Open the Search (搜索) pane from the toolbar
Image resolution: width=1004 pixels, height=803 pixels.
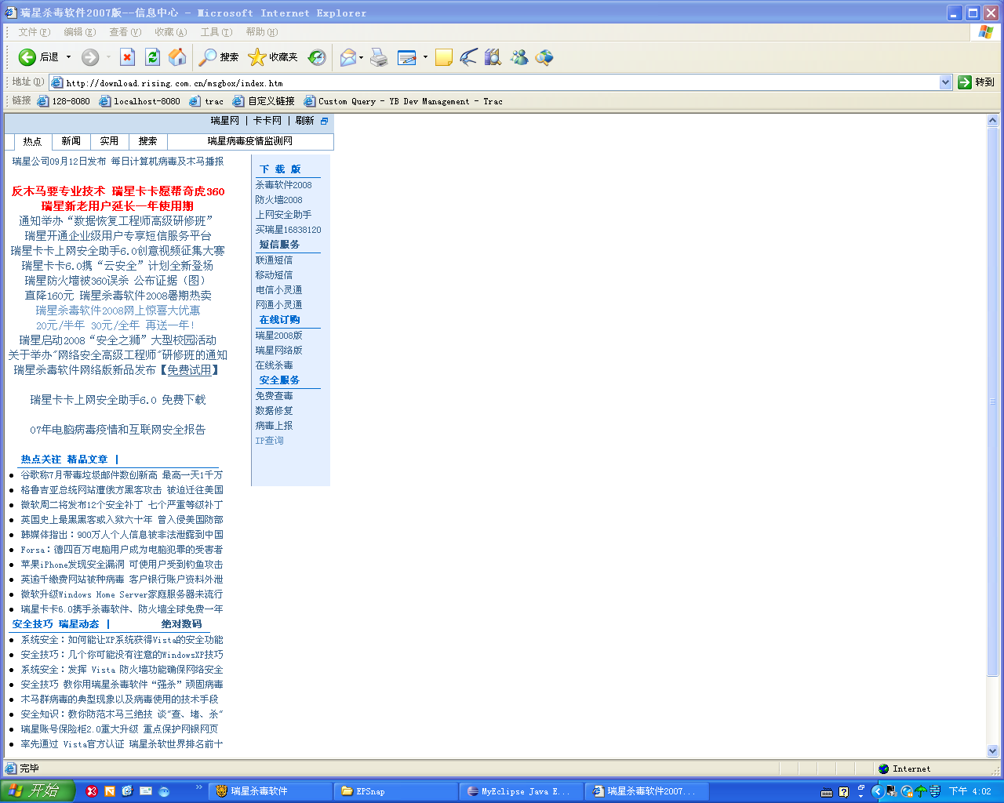point(219,57)
